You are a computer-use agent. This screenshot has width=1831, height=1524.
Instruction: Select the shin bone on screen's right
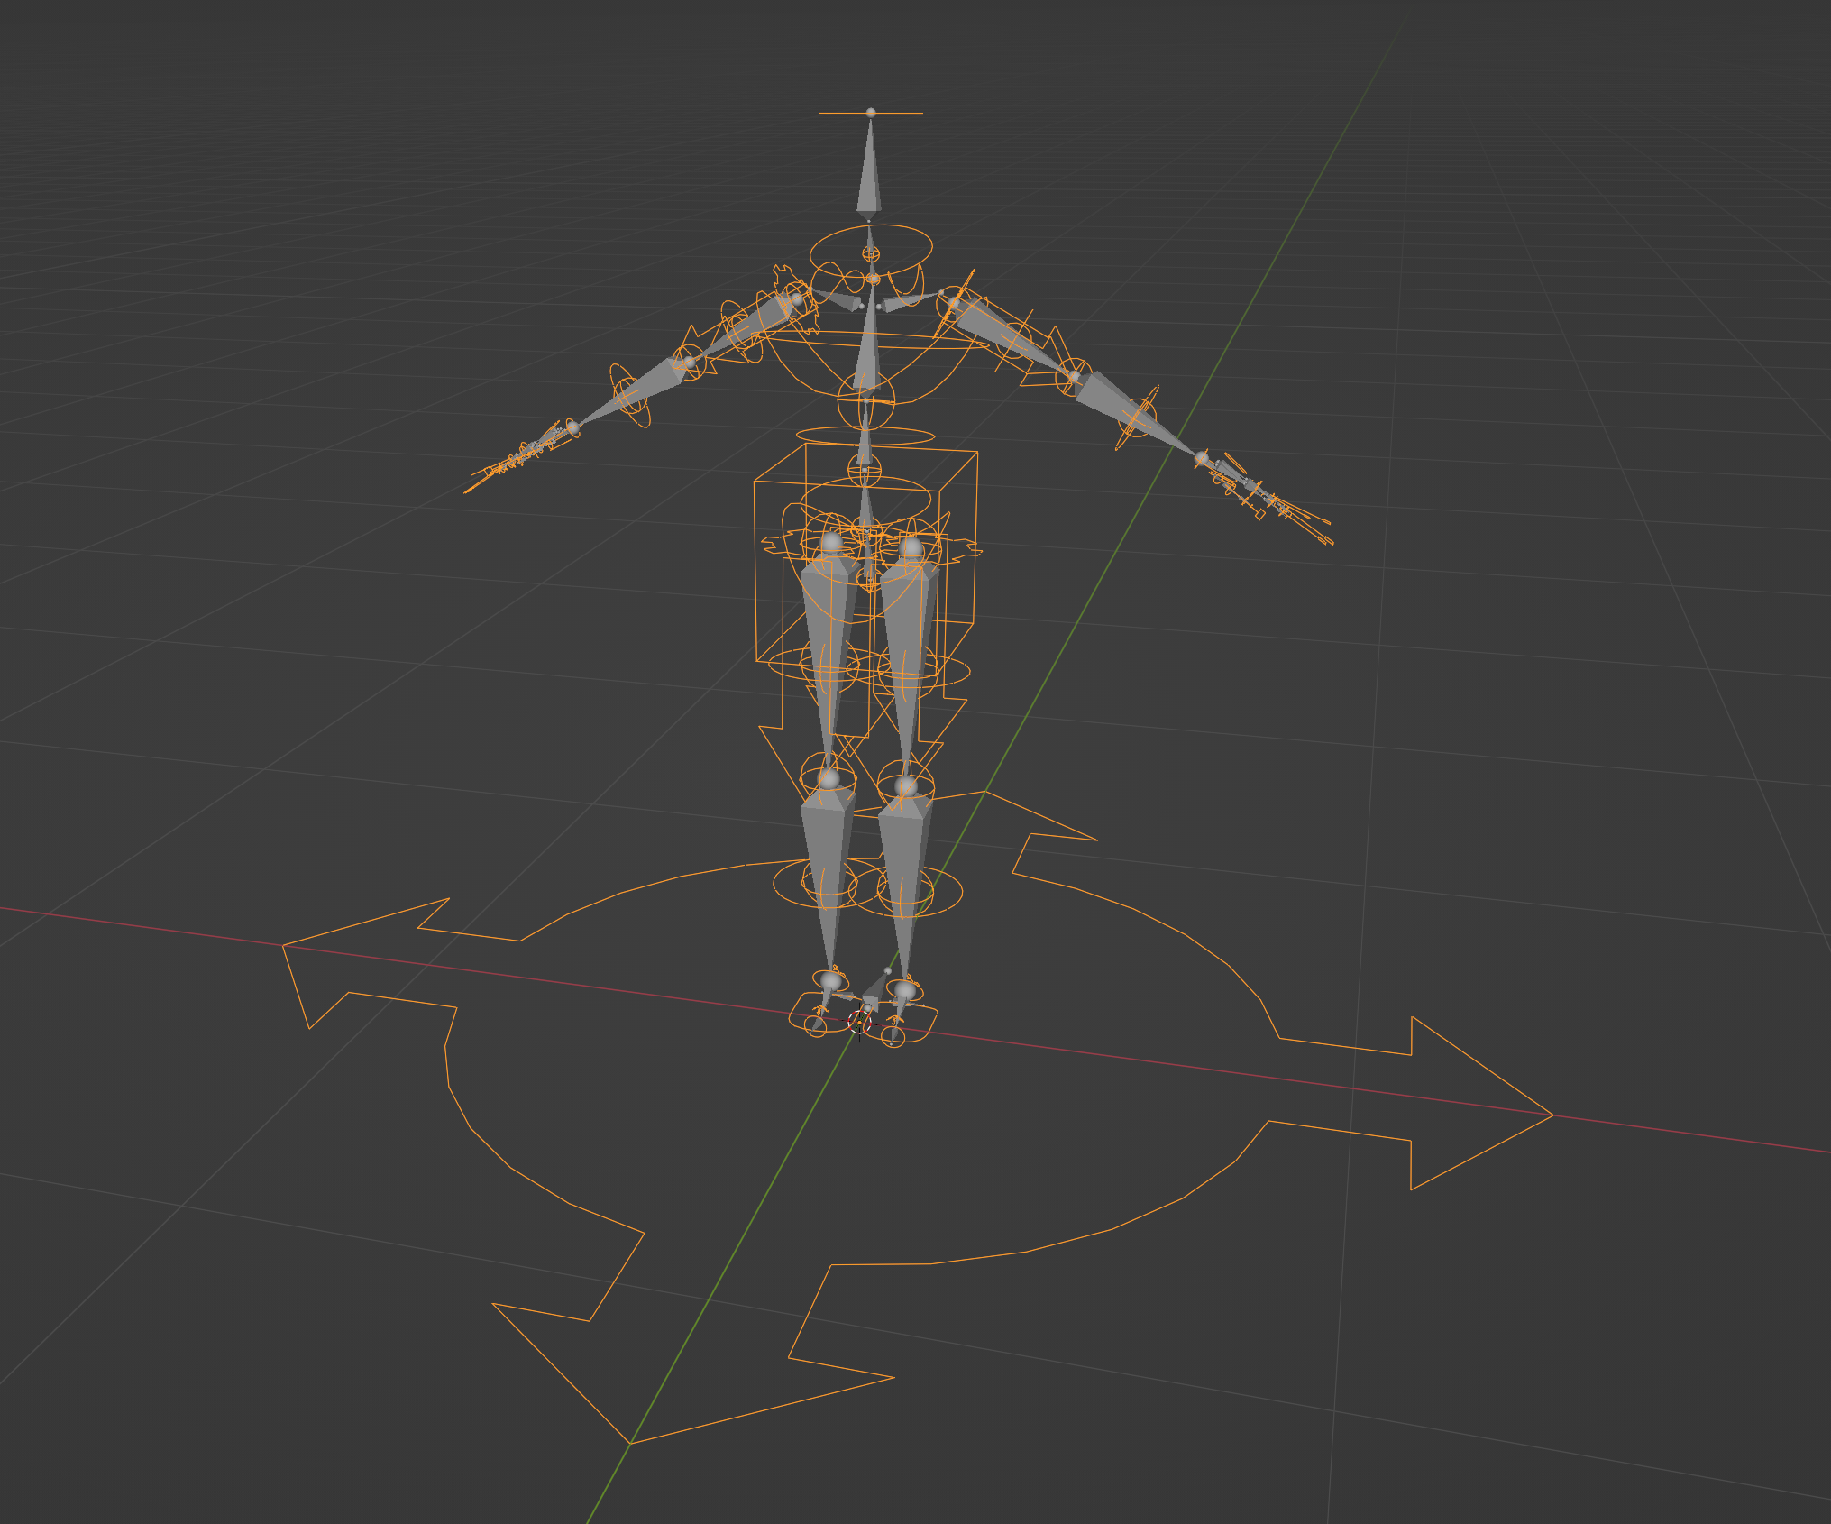(905, 888)
